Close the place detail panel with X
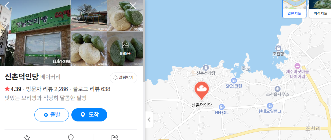Screen dimensions: 331x140 pos(133,6)
